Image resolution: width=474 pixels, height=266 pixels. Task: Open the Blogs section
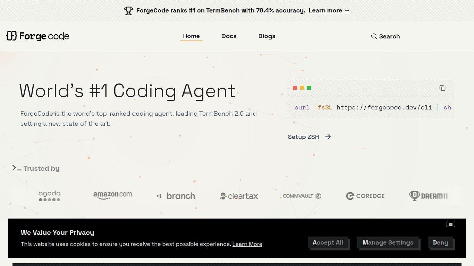pos(267,36)
